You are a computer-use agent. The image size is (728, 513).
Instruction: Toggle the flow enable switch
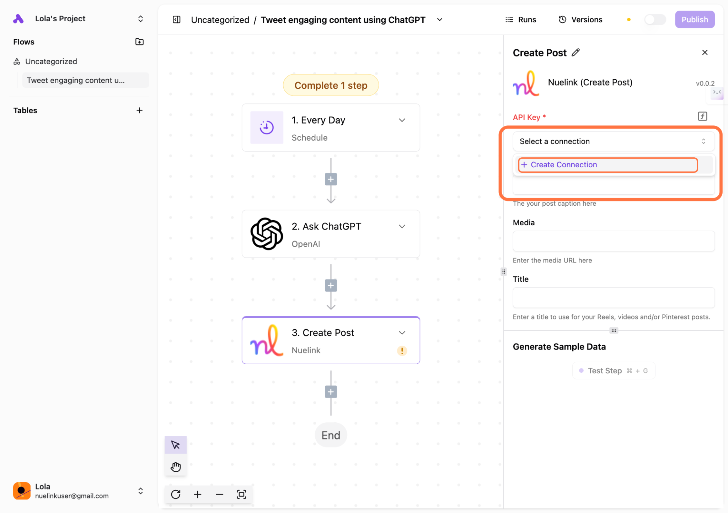(655, 20)
